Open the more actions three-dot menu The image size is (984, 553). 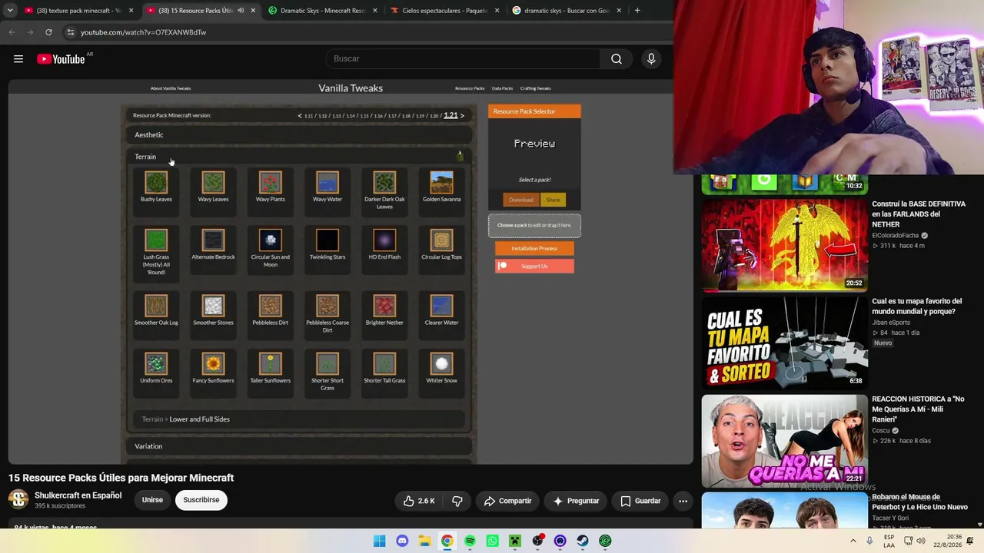click(x=683, y=501)
